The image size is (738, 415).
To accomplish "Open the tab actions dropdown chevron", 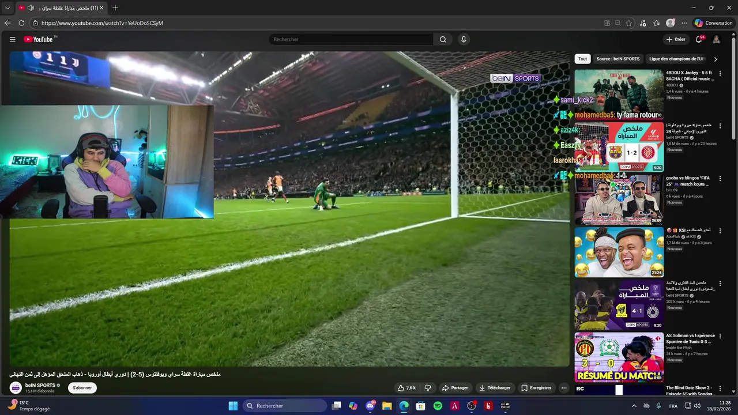I will [x=7, y=8].
